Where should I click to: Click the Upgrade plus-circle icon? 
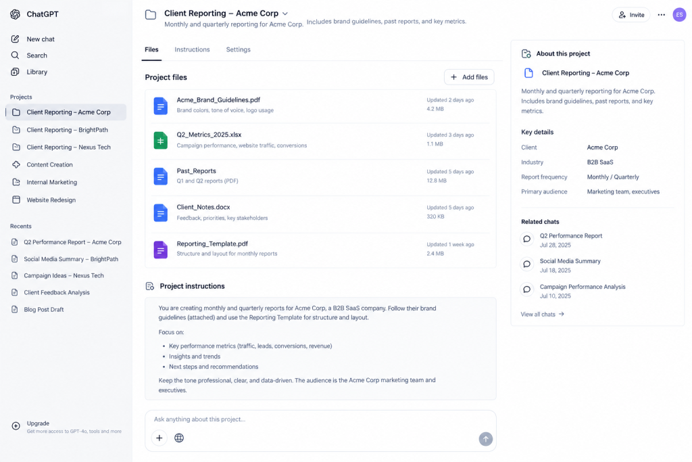(16, 426)
